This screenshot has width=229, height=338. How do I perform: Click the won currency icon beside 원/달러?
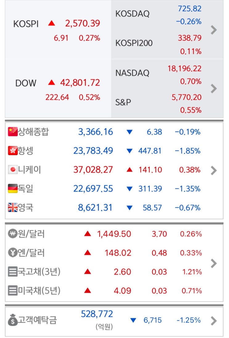pyautogui.click(x=12, y=234)
